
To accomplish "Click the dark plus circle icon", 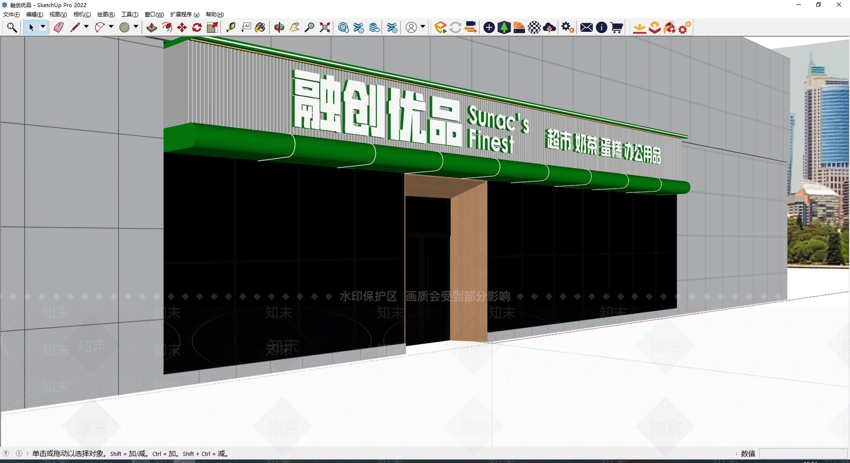I will pyautogui.click(x=489, y=28).
